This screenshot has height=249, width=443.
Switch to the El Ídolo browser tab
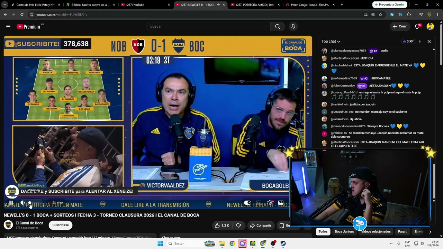pyautogui.click(x=91, y=5)
